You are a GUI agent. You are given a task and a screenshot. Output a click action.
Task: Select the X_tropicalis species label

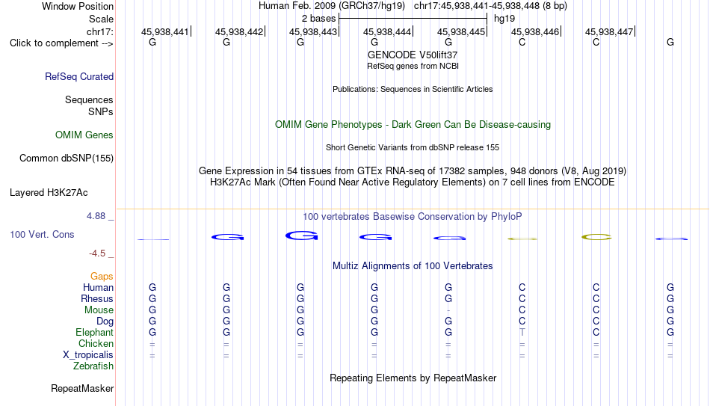coord(88,355)
